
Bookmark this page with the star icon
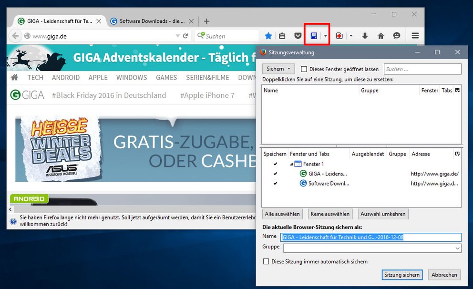(268, 36)
